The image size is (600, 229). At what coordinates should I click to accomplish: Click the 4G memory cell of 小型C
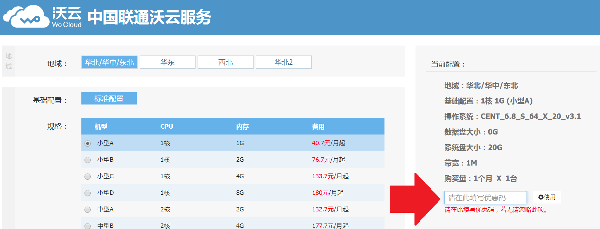[x=240, y=176]
